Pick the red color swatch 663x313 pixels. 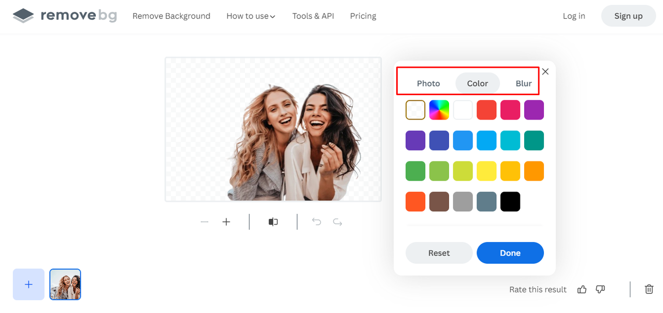click(487, 110)
